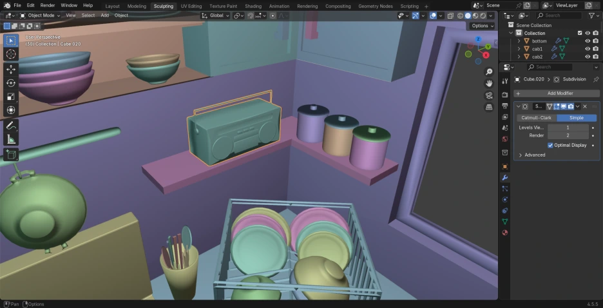This screenshot has height=308, width=603.
Task: Open the View Layer properties tab
Action: pos(505,117)
